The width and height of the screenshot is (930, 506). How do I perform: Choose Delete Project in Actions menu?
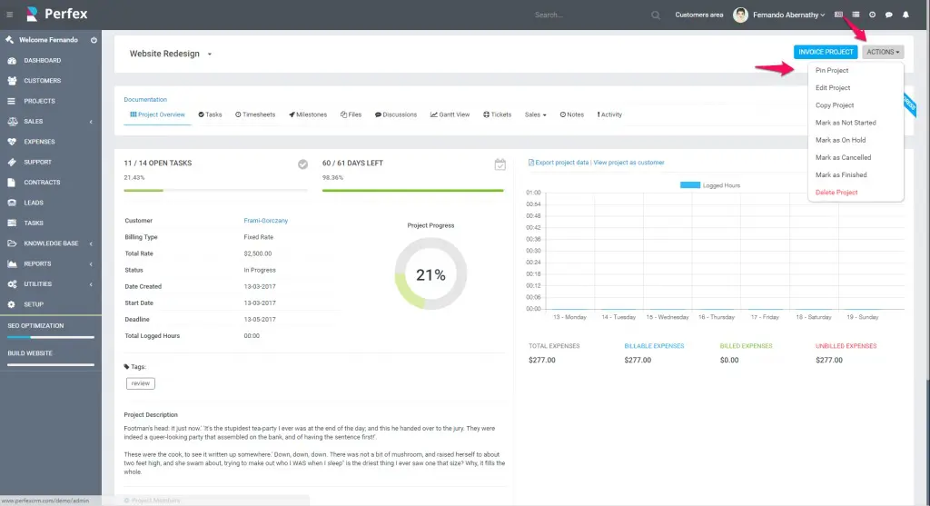point(836,193)
